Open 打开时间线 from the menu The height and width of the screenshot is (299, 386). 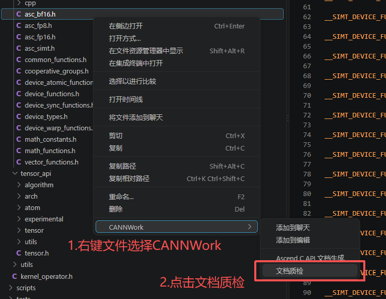177,99
